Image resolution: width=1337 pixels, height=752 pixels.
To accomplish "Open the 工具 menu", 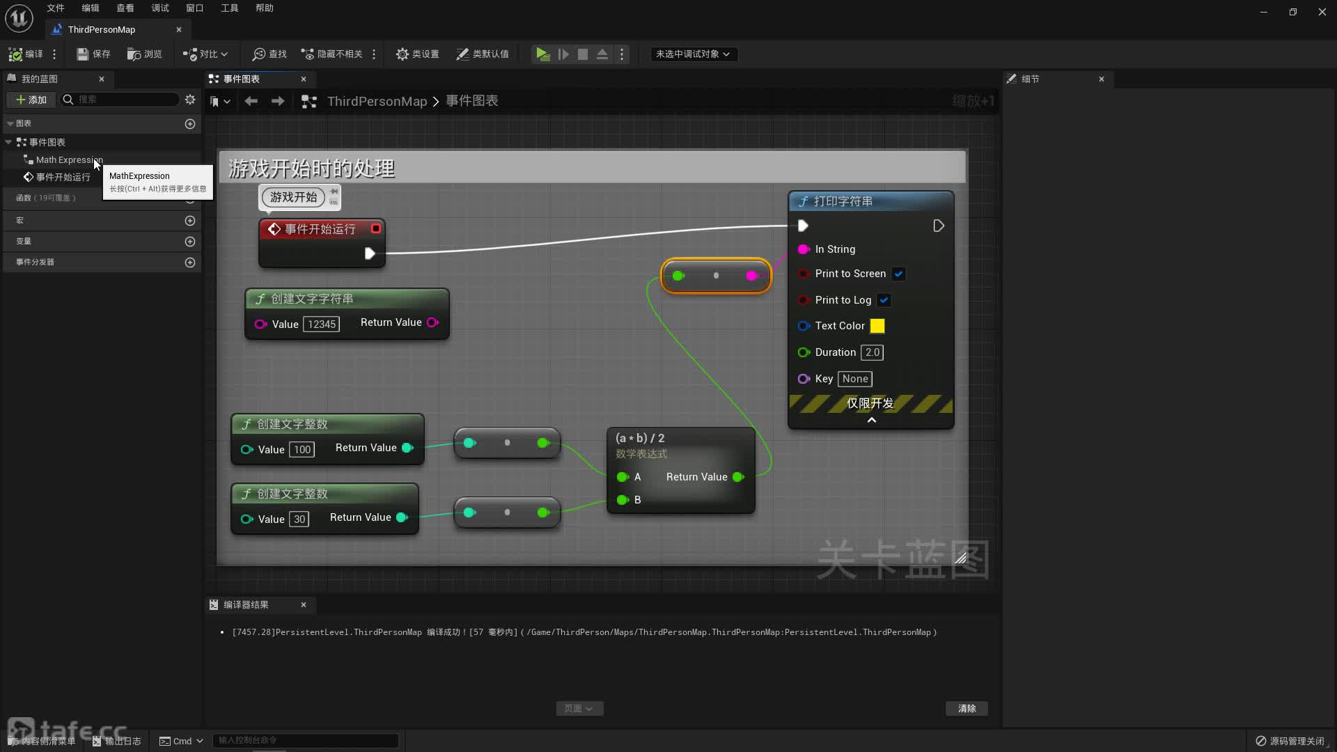I will click(230, 8).
